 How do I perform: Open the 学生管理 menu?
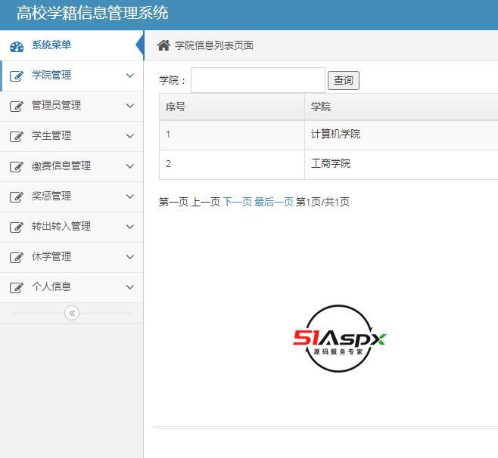(72, 136)
